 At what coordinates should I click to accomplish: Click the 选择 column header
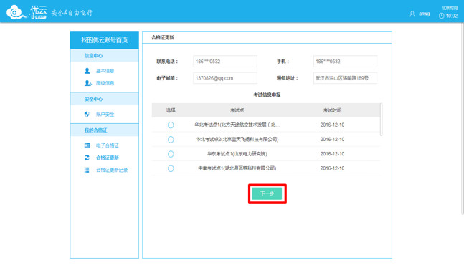coord(171,110)
